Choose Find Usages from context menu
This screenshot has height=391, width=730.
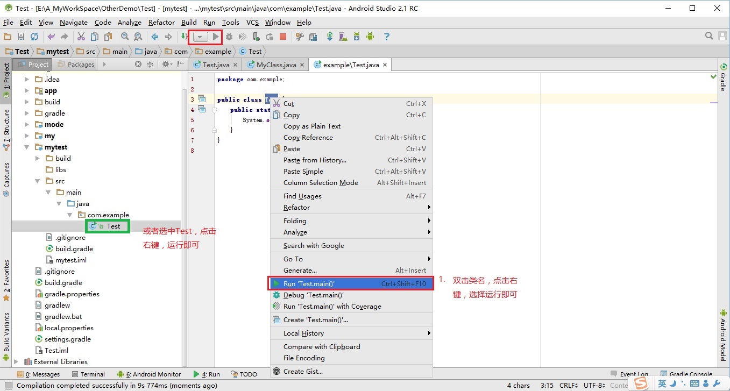click(x=351, y=196)
